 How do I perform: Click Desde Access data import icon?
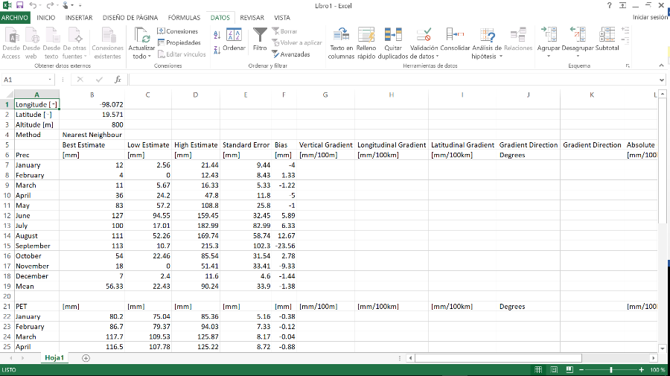10,43
